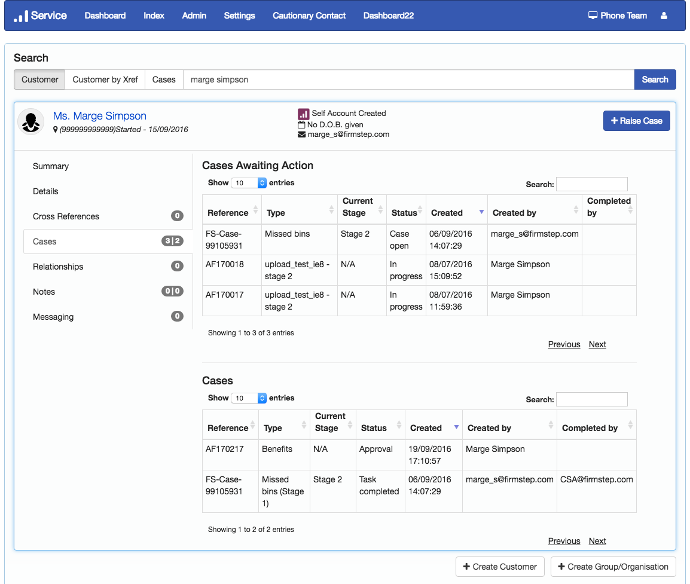Click the Missed bins type cell
This screenshot has width=690, height=584.
click(x=299, y=240)
